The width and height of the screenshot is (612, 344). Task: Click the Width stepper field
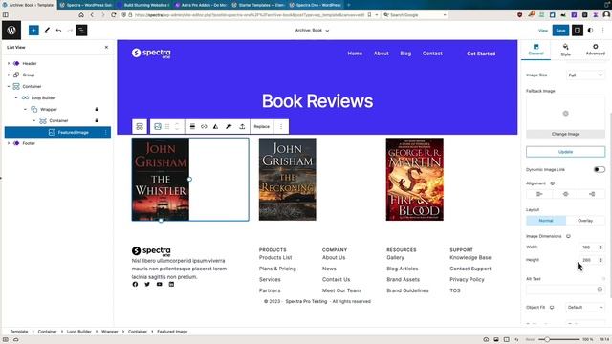tap(592, 247)
